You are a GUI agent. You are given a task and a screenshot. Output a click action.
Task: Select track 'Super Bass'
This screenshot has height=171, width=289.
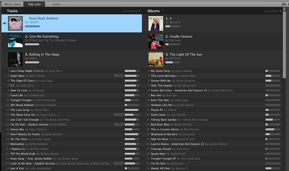17,76
